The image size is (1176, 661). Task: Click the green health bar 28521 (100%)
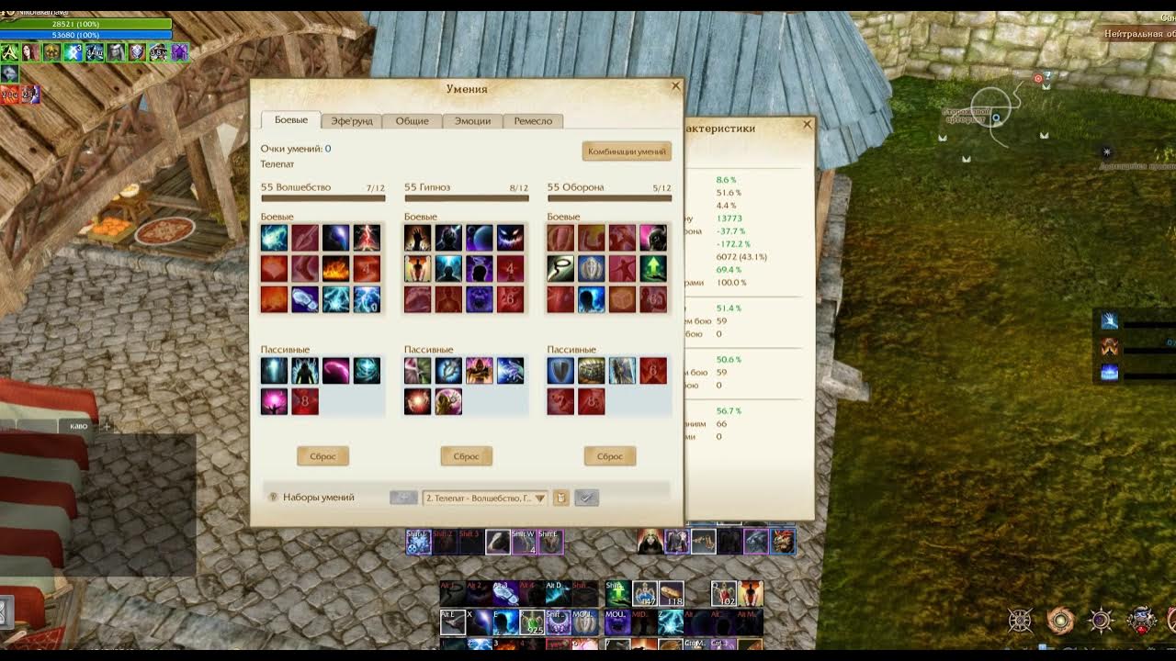pos(85,24)
